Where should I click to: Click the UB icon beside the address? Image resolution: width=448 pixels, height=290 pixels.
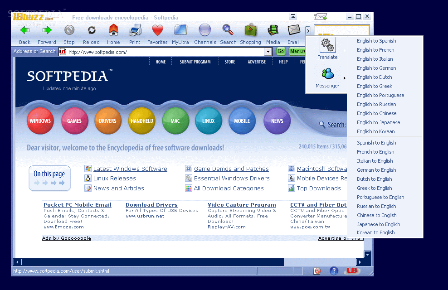pyautogui.click(x=63, y=52)
